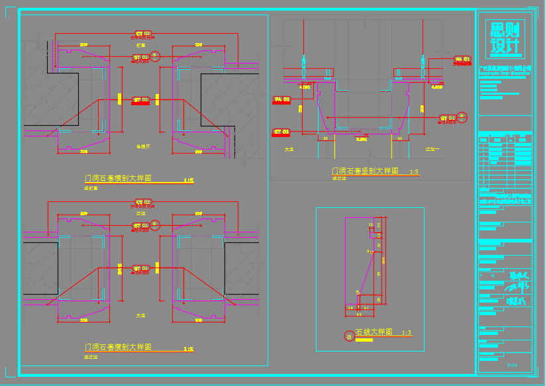Select the ST 01 tag with circled 'a' in vertical section
Image resolution: width=545 pixels, height=386 pixels.
(448, 118)
